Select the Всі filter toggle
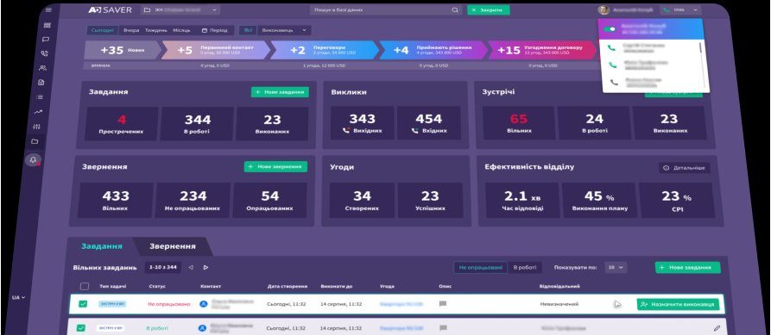Viewport: 771px width, 335px height. click(x=247, y=30)
